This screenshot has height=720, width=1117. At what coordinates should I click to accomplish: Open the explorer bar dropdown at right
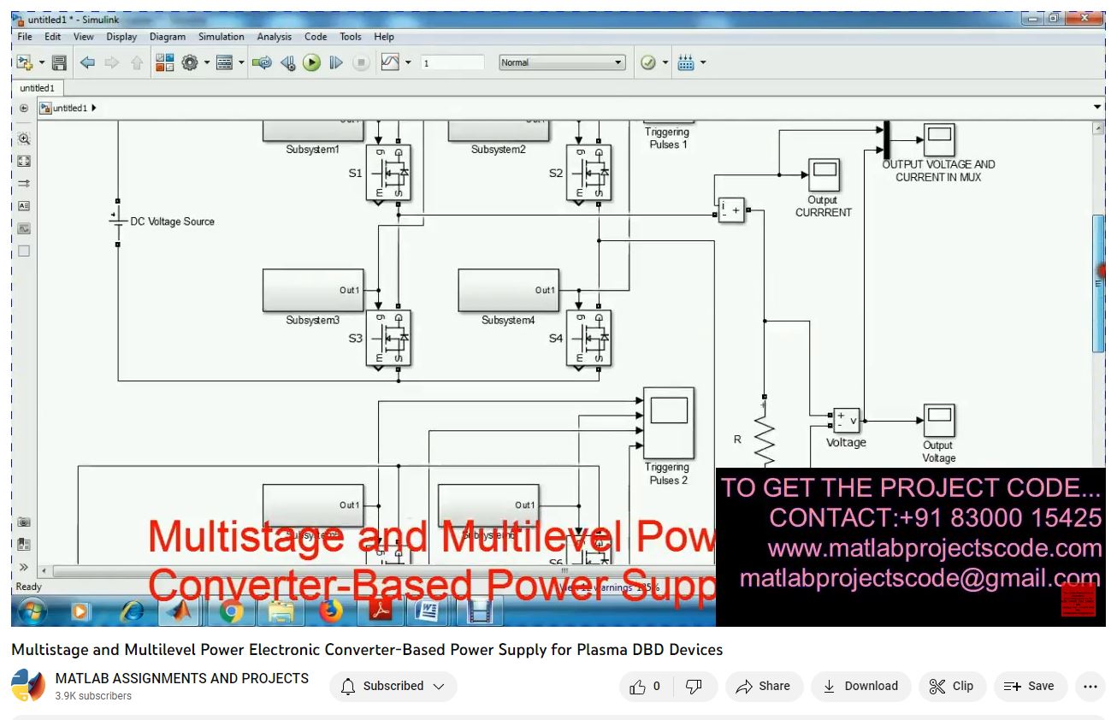tap(1097, 108)
